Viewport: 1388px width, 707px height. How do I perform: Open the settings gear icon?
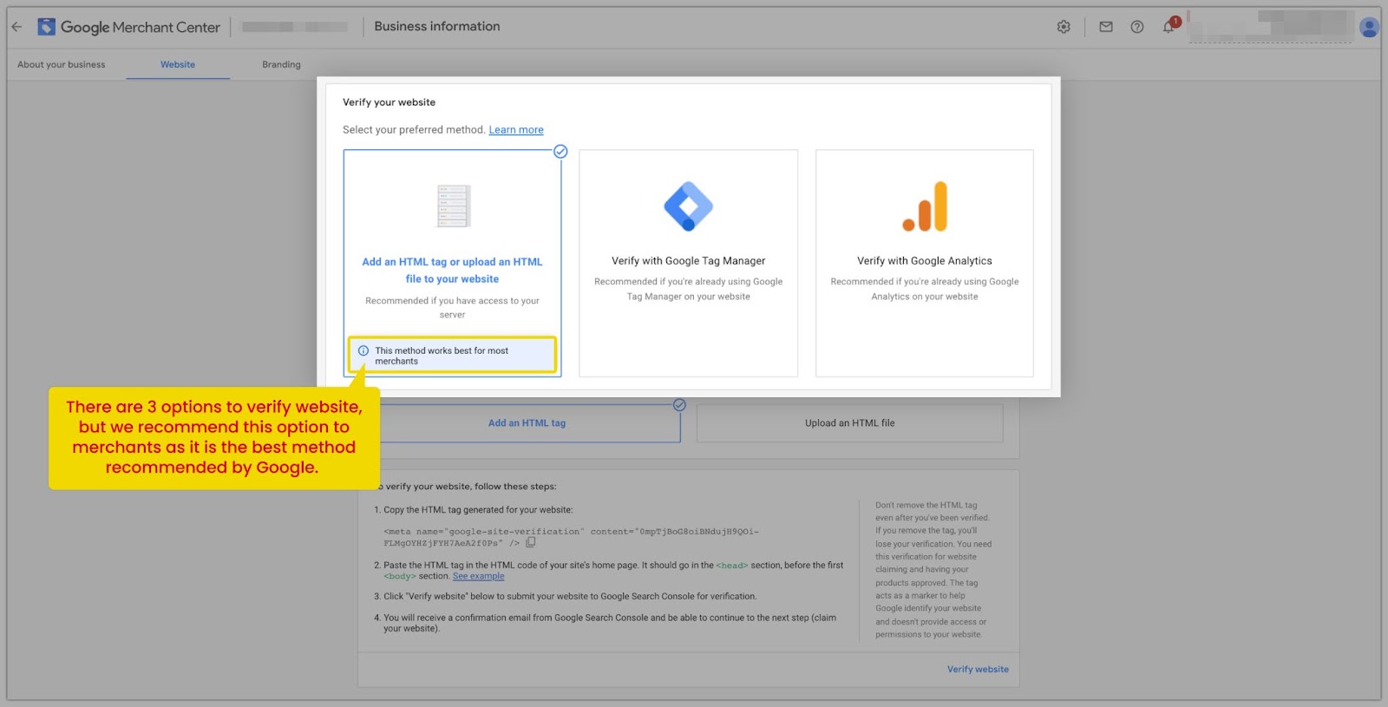[x=1064, y=27]
